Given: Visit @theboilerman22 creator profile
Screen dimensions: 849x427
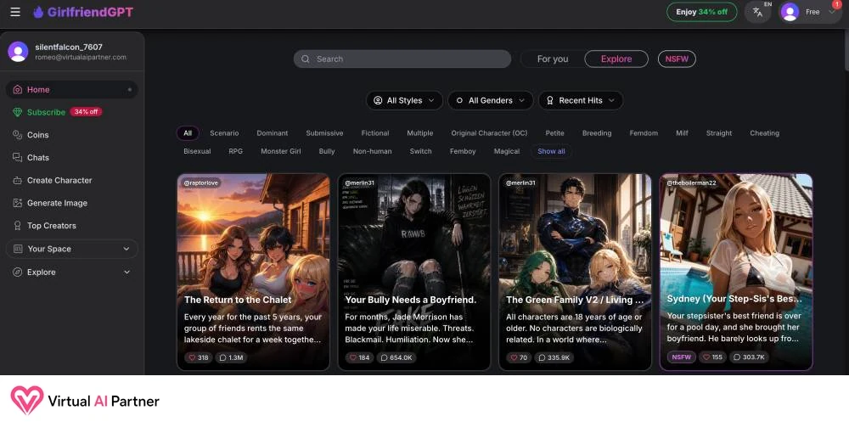Looking at the screenshot, I should (x=691, y=183).
